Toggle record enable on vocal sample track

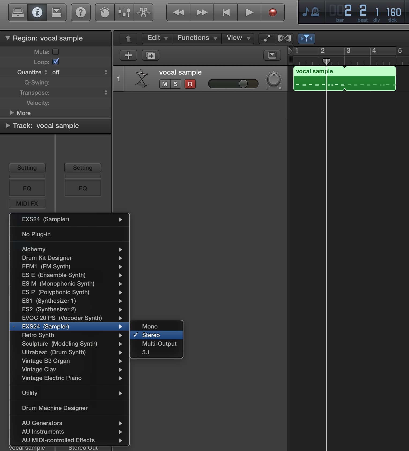coord(190,84)
